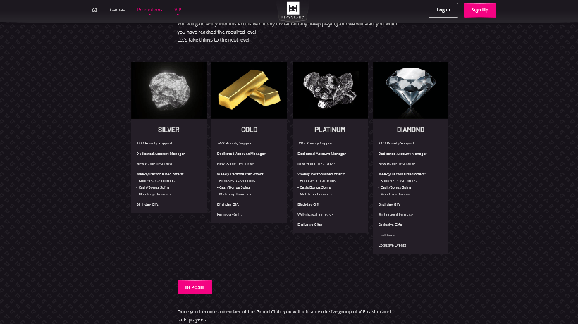Viewport: 578px width, 324px height.
Task: Select the diamond gem image
Action: 410,91
